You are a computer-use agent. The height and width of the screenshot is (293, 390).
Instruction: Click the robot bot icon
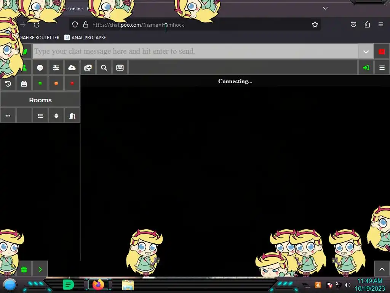[x=24, y=84]
